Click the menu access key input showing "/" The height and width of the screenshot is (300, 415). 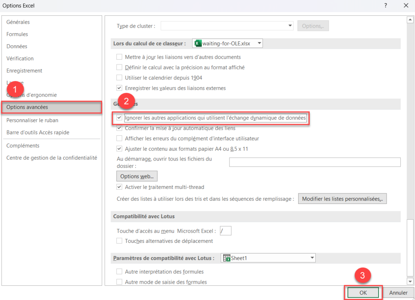click(x=225, y=230)
